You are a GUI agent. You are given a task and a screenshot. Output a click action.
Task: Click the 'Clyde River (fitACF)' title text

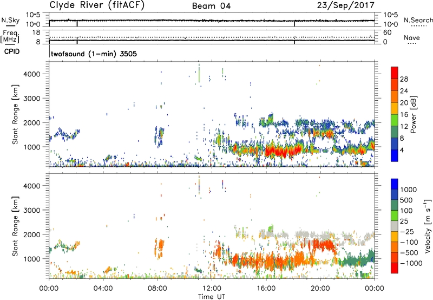(x=97, y=5)
